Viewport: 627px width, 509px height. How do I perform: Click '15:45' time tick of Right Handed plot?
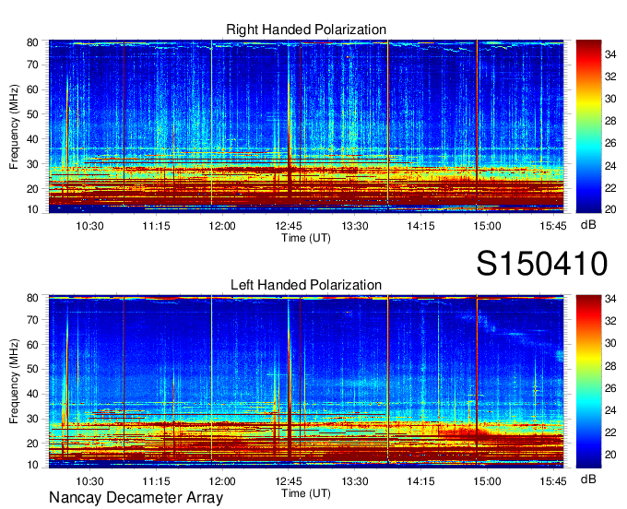pos(553,226)
